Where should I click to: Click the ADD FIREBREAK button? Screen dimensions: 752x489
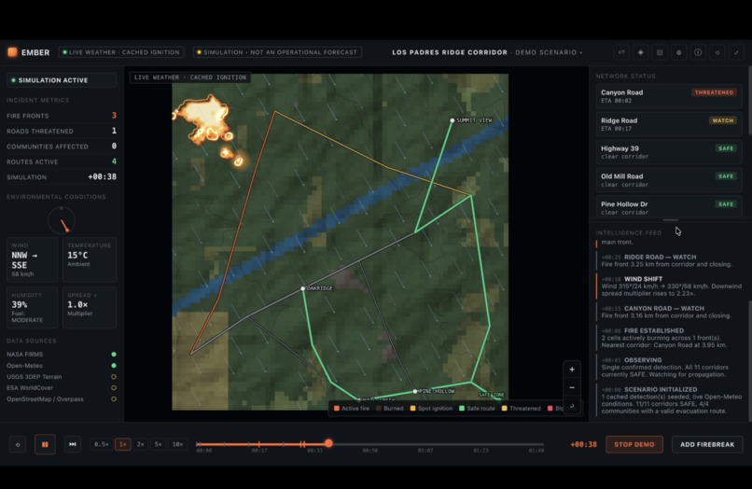(707, 444)
